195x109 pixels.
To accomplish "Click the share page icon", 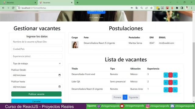I will (147, 8).
